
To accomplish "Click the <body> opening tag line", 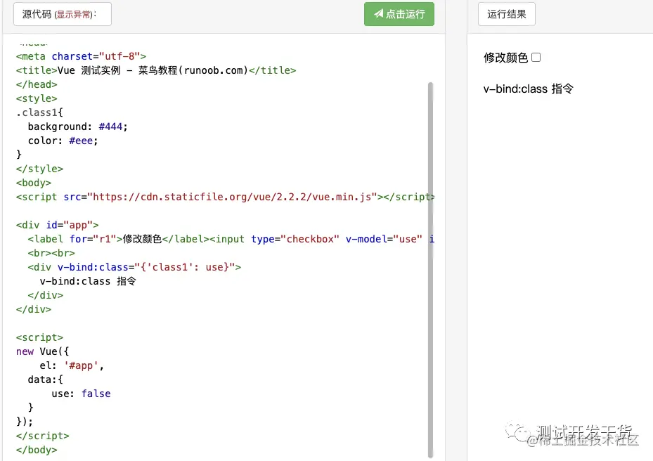I will (x=34, y=183).
